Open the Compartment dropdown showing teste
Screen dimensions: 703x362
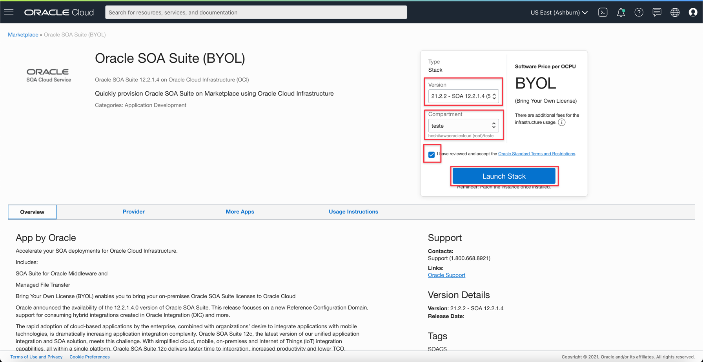[463, 126]
